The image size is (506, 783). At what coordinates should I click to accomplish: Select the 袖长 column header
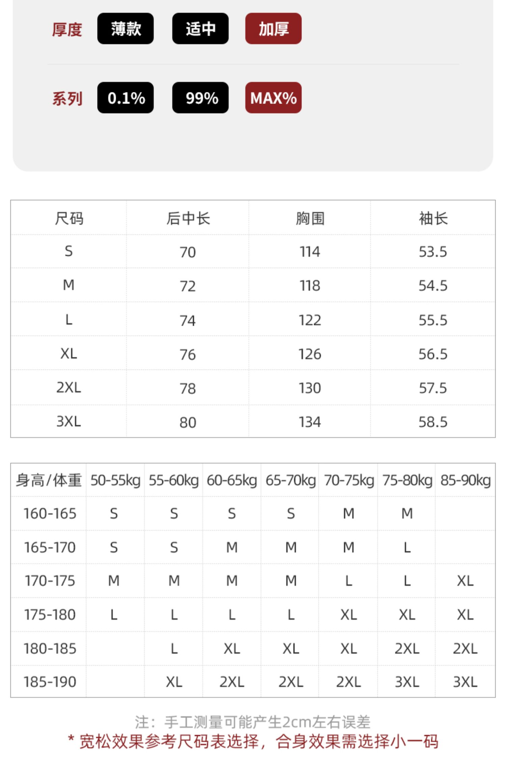click(x=433, y=219)
